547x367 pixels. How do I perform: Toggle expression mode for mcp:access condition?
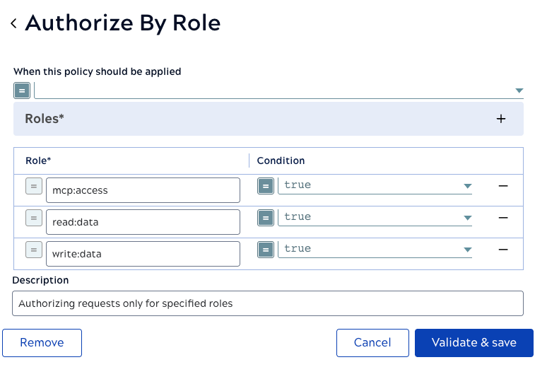(266, 186)
